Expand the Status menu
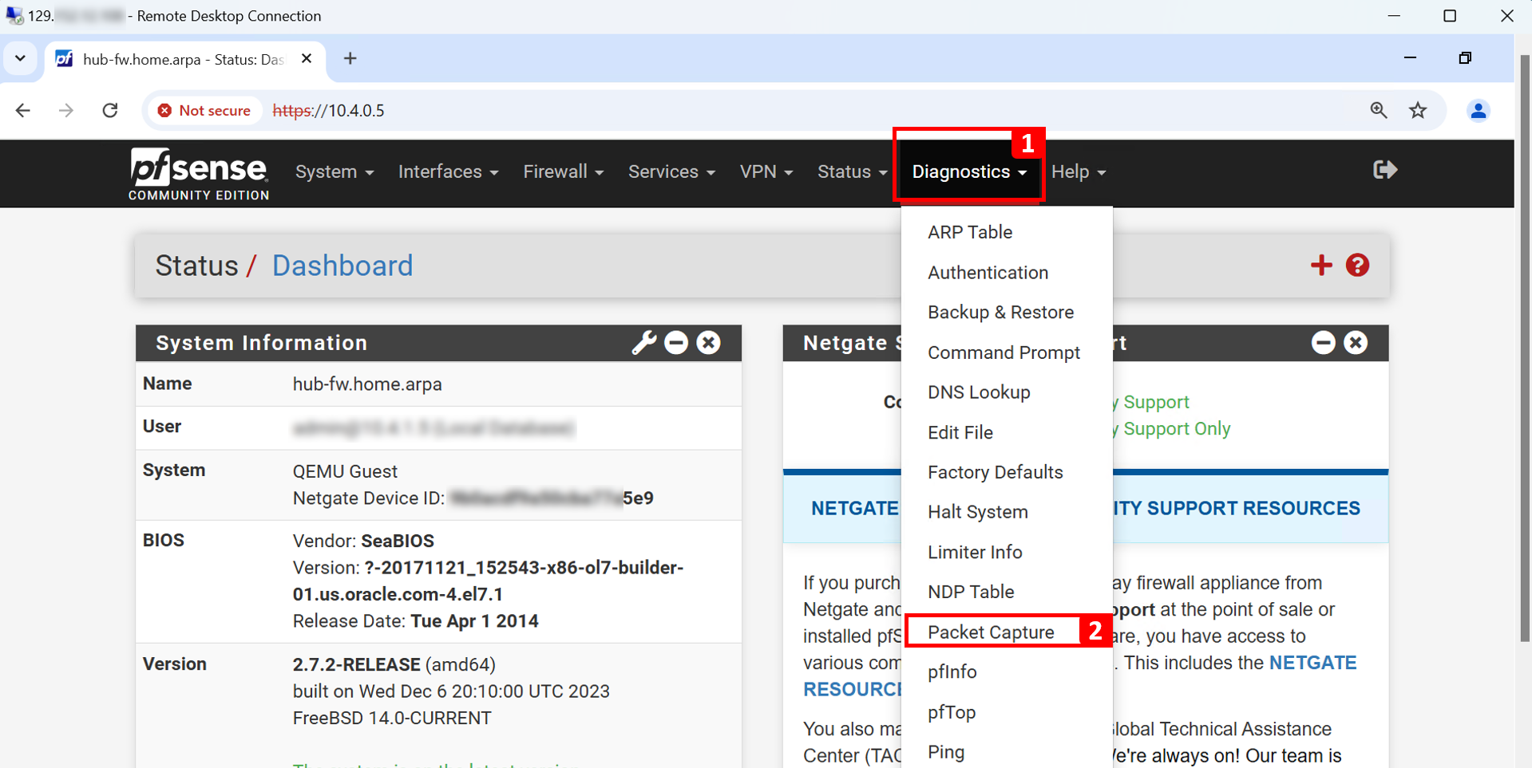 point(852,172)
